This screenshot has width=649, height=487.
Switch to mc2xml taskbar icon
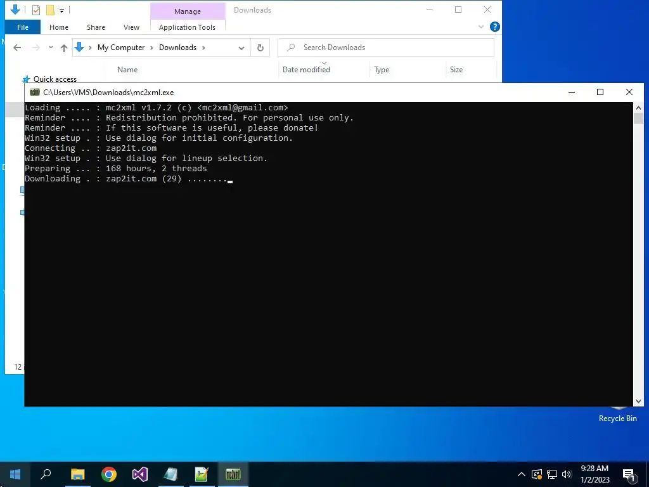coord(233,474)
